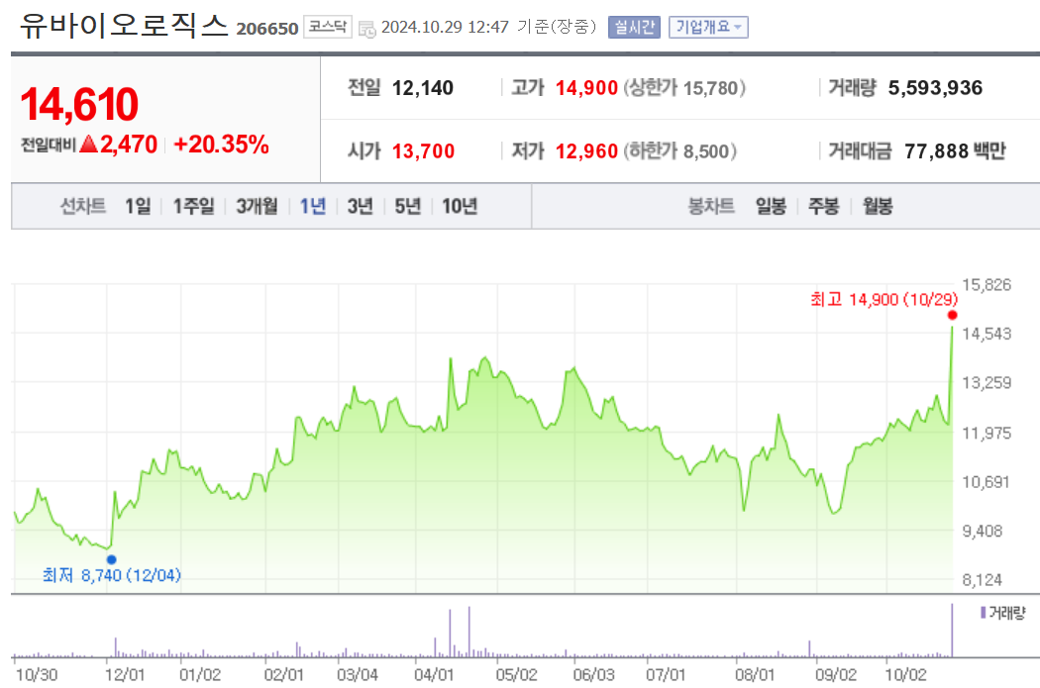Click the trading value 77,888 백만

(x=955, y=151)
